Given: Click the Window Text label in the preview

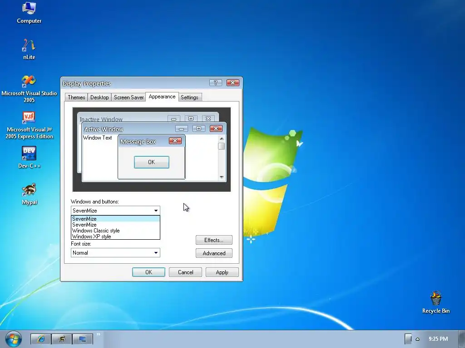Looking at the screenshot, I should (x=98, y=138).
